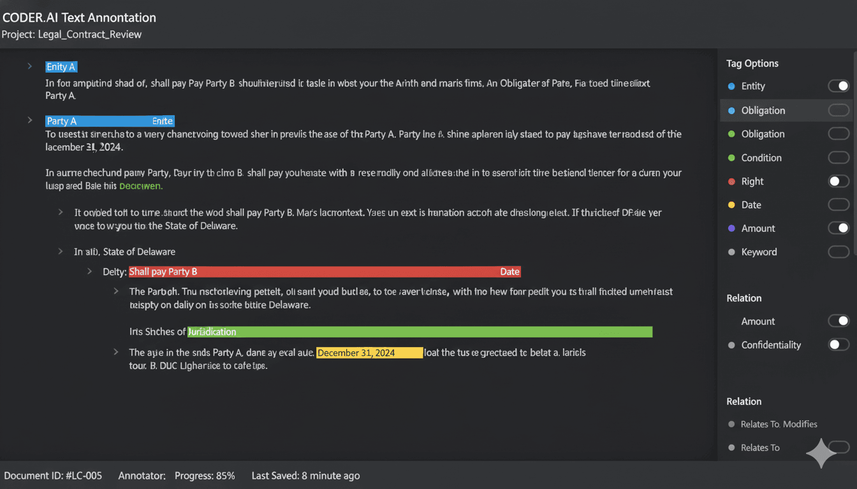Click the purple Amount tag dot
Image resolution: width=857 pixels, height=489 pixels.
click(x=731, y=229)
